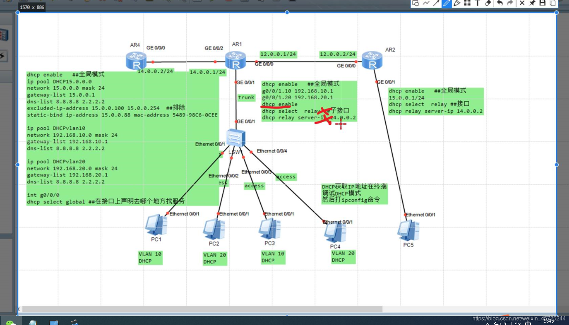Select the PC1 computer icon

pyautogui.click(x=156, y=225)
